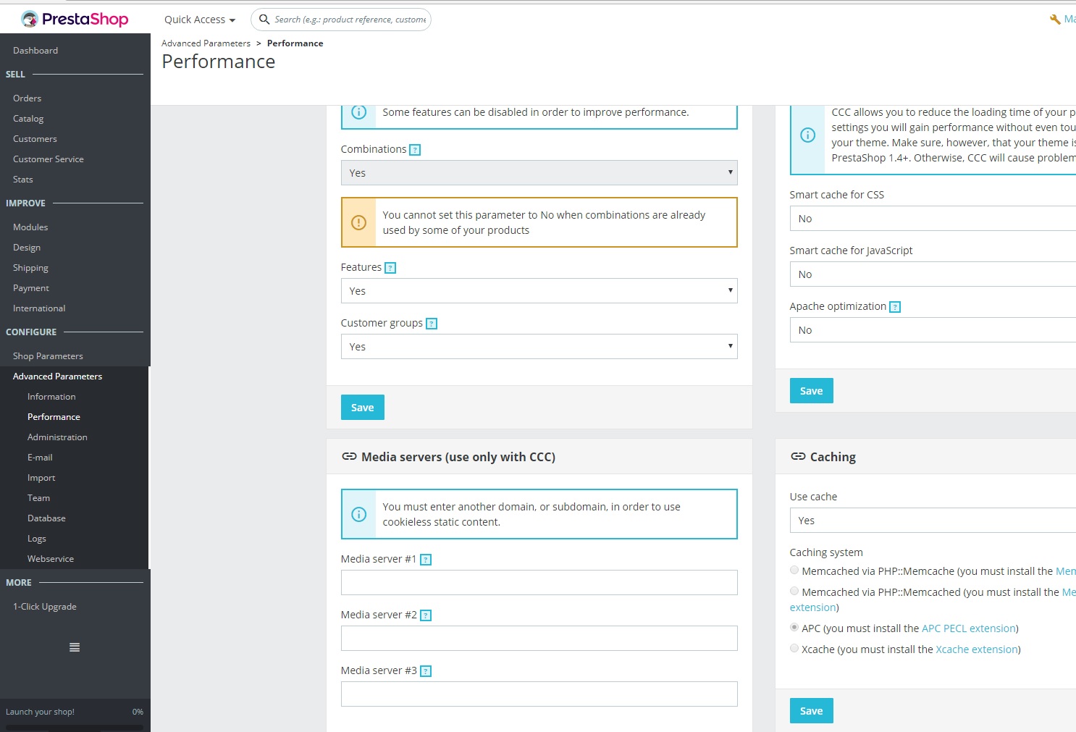The width and height of the screenshot is (1076, 732).
Task: Open the Administration submenu item
Action: pyautogui.click(x=57, y=437)
